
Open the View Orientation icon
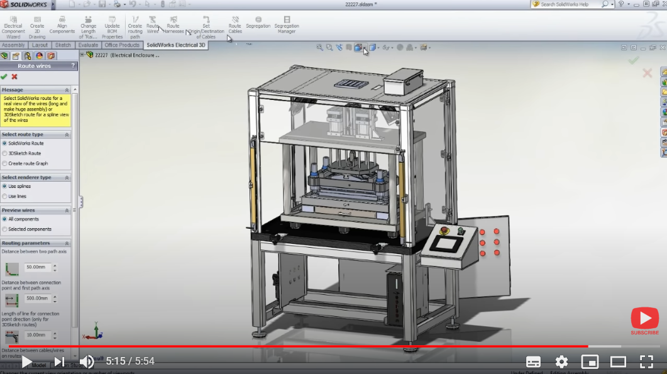coord(358,48)
